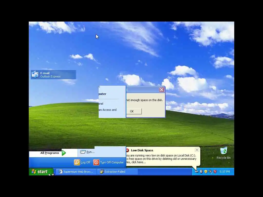Open the Start menu button

(x=41, y=172)
